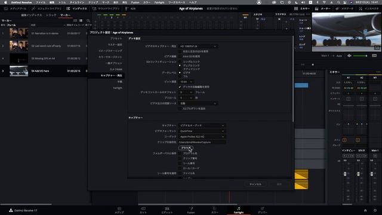Select Master Settings category in dialog

tap(115, 45)
